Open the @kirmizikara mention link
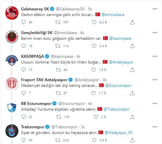The height and width of the screenshot is (144, 162). 113,15
